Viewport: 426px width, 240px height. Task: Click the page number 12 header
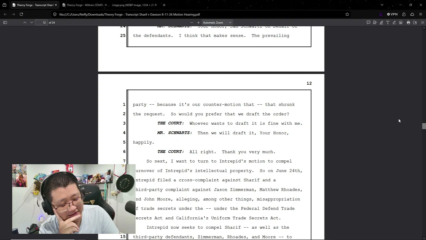[309, 83]
